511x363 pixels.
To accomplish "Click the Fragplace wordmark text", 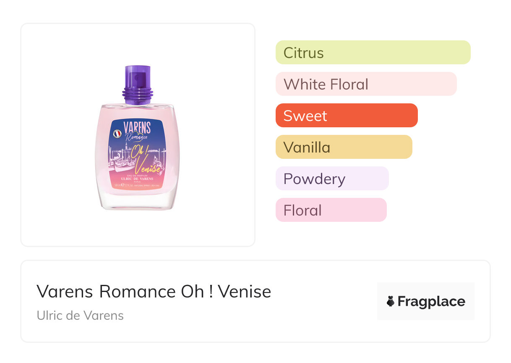I will click(431, 301).
